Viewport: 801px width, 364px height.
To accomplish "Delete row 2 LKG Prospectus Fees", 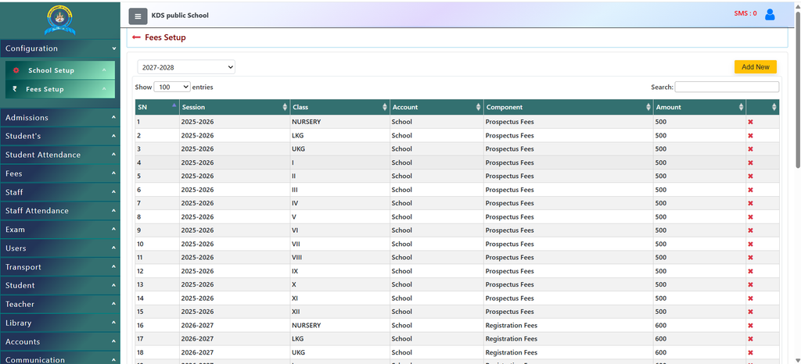I will click(750, 136).
